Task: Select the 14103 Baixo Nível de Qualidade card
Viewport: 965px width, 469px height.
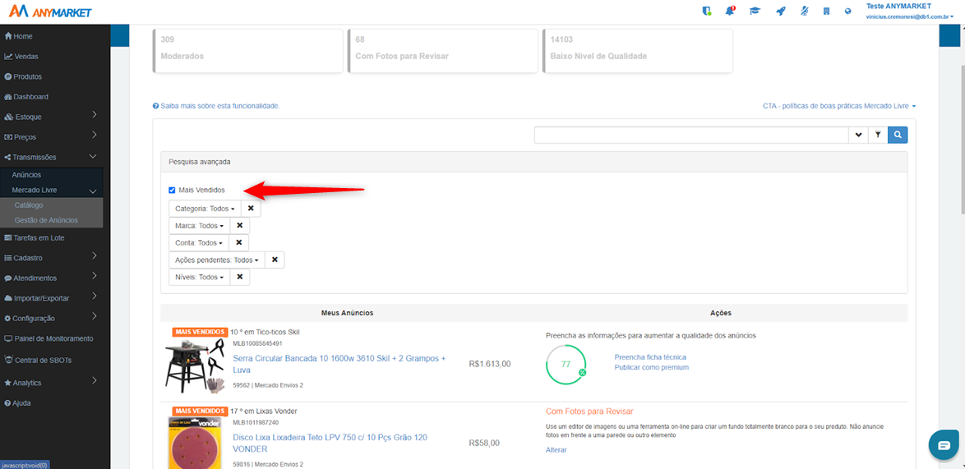Action: (x=638, y=50)
